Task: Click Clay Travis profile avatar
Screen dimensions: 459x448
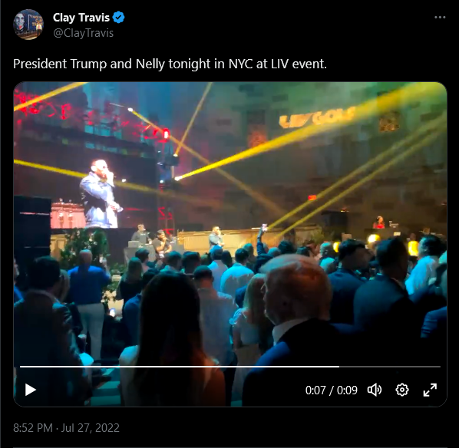Action: 28,25
